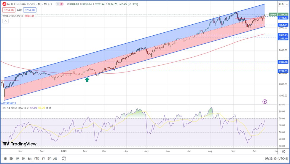This screenshot has width=290, height=164.
Task: Click the pink approximate-data indicator icon
Action: tap(61, 4)
